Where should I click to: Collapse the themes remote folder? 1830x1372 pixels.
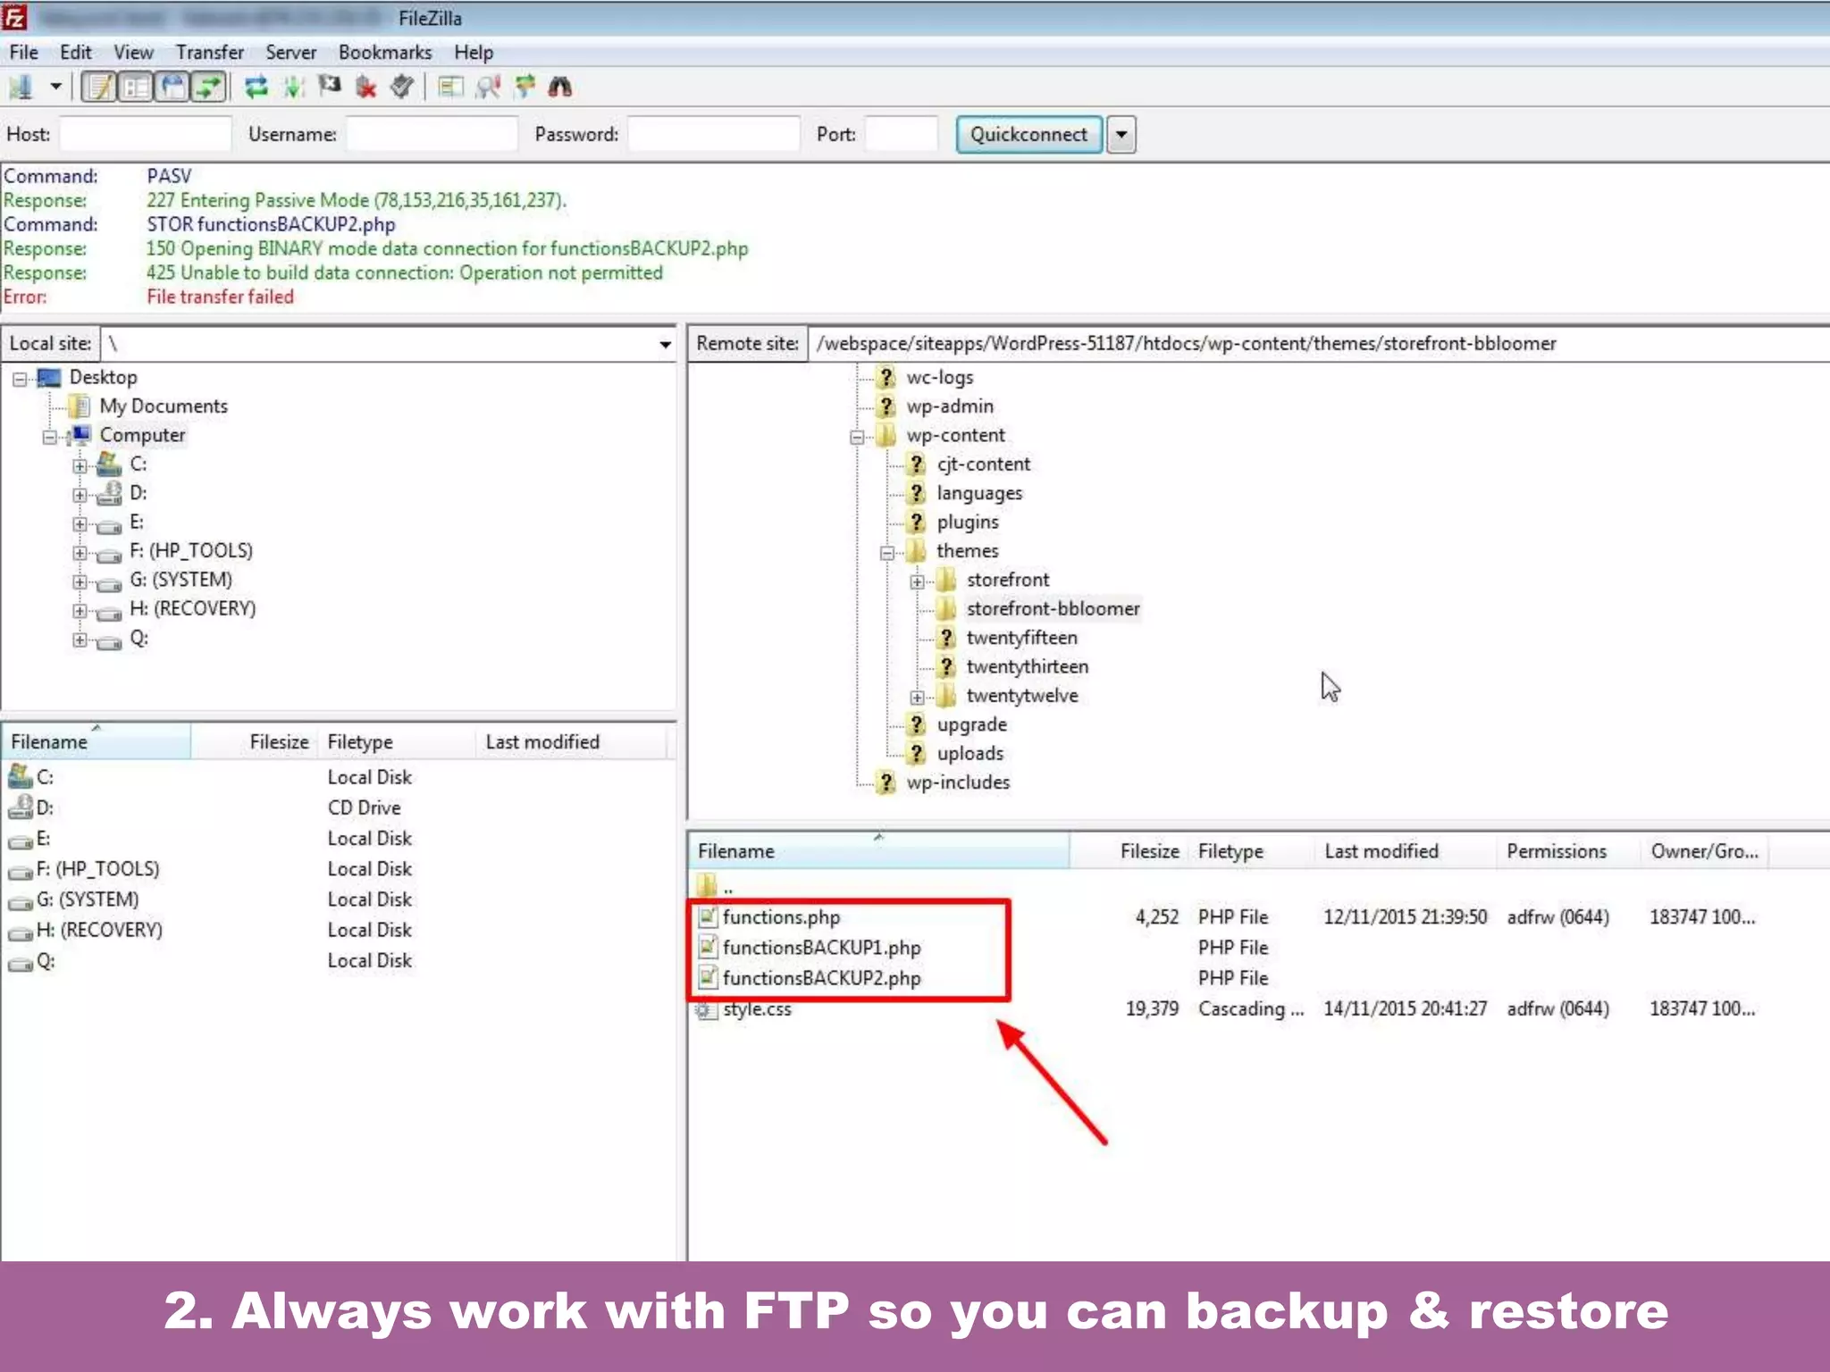coord(887,553)
